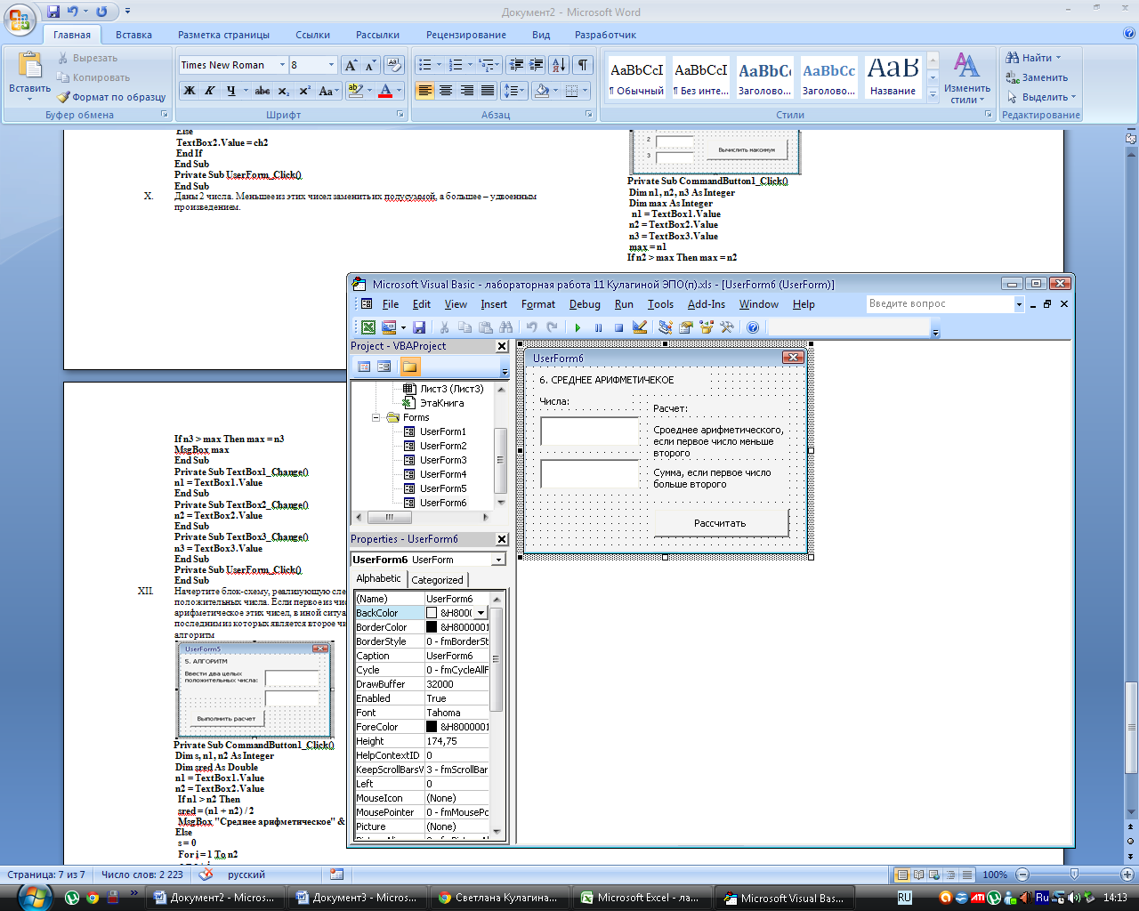Click View Code icon in Project panel
The width and height of the screenshot is (1139, 911).
pyautogui.click(x=364, y=367)
